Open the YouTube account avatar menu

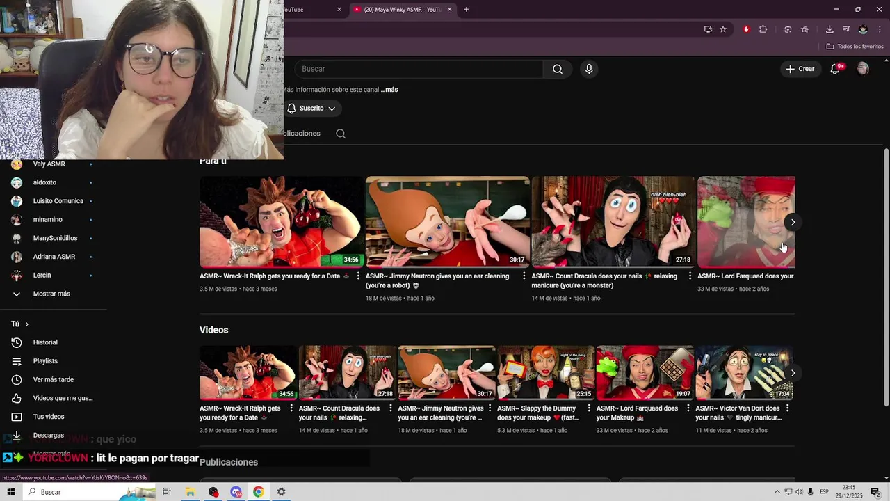point(863,69)
